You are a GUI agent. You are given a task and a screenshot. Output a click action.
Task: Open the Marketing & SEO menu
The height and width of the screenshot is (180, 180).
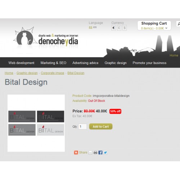[53, 63]
